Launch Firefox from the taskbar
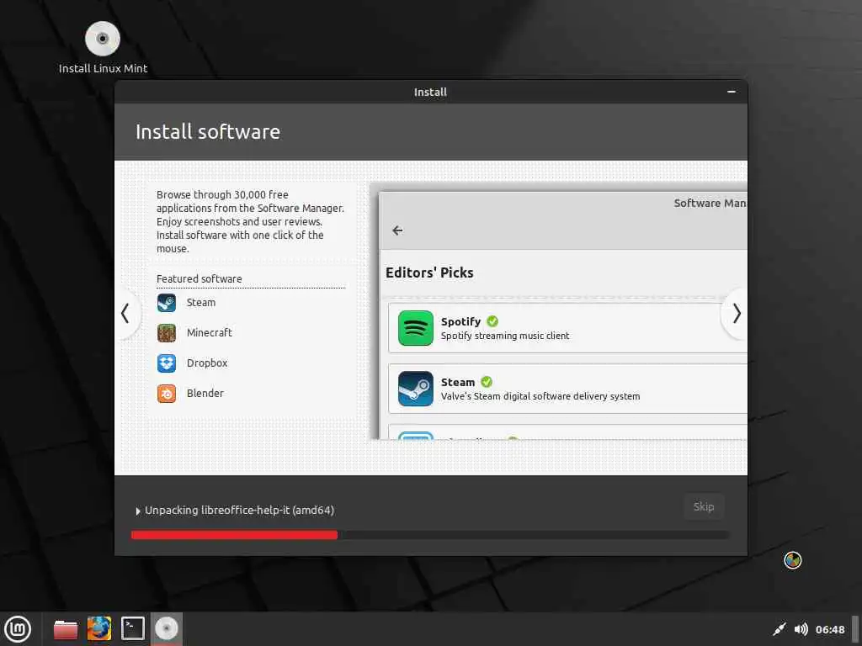The width and height of the screenshot is (862, 646). point(99,629)
